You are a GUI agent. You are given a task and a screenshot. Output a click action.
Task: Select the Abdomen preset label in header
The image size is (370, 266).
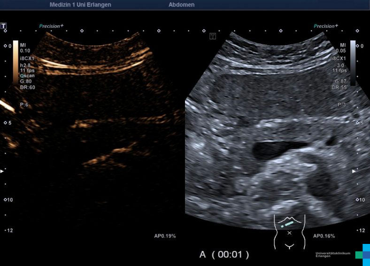point(181,5)
